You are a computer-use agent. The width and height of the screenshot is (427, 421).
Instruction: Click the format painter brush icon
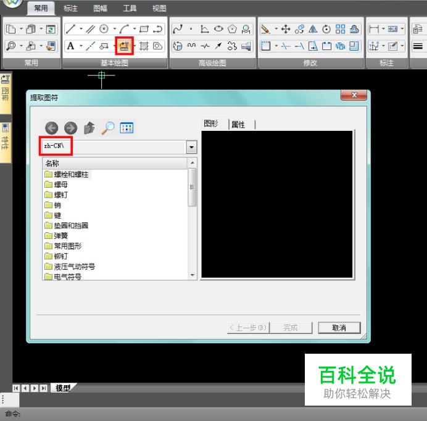pyautogui.click(x=51, y=46)
